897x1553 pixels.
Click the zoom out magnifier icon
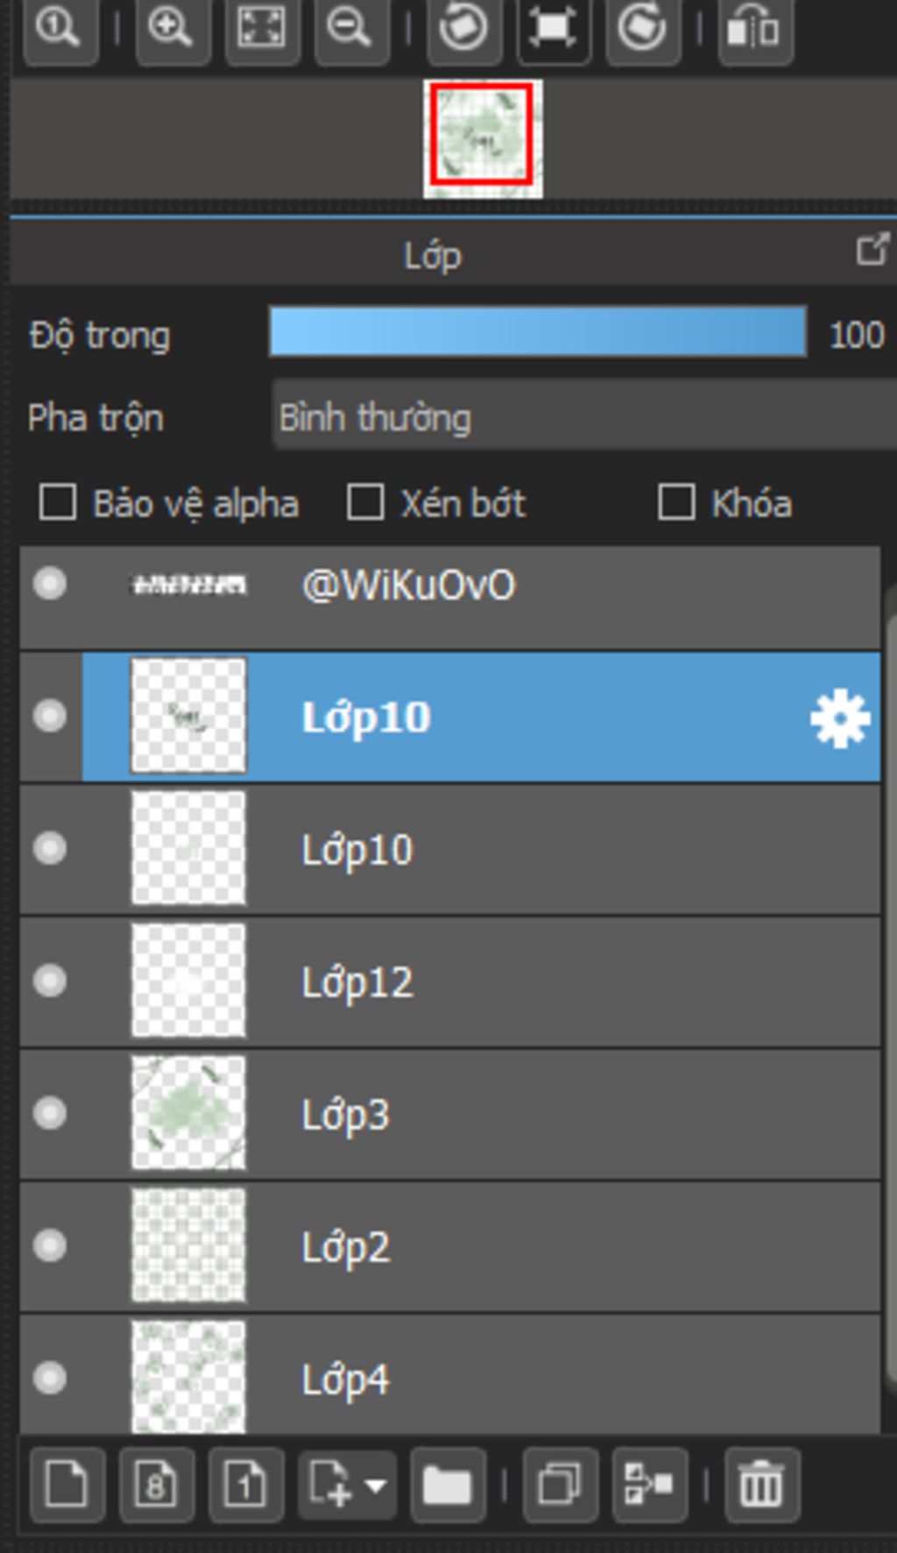tap(350, 30)
